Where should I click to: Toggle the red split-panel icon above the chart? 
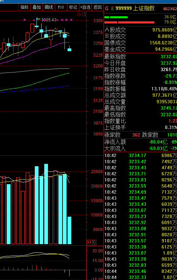tap(84, 15)
